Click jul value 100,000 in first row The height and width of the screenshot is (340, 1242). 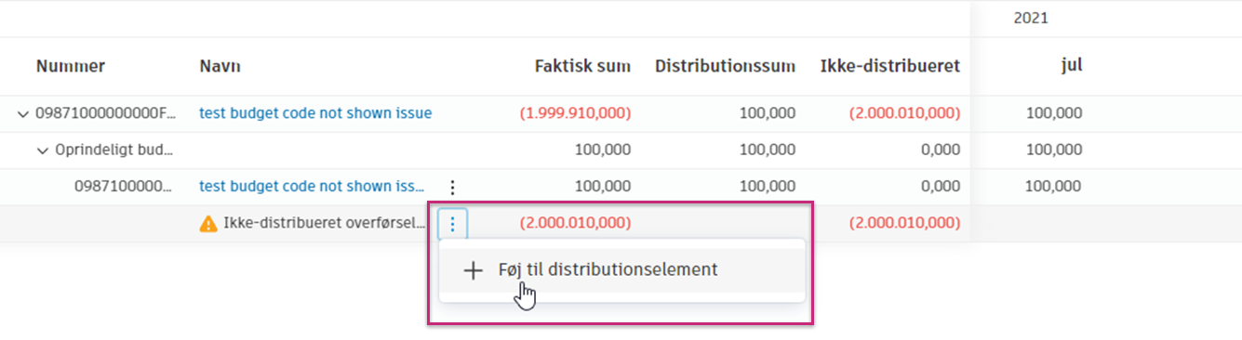click(x=1054, y=113)
